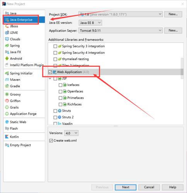Select the Groovy icon
Image resolution: width=187 pixels, height=193 pixels.
pyautogui.click(x=7, y=94)
